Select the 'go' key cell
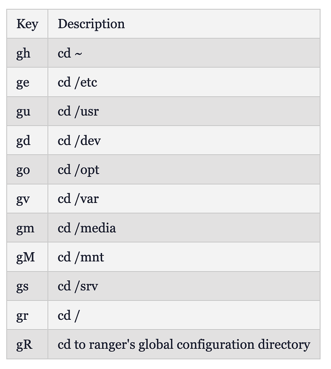The width and height of the screenshot is (331, 369). [23, 170]
